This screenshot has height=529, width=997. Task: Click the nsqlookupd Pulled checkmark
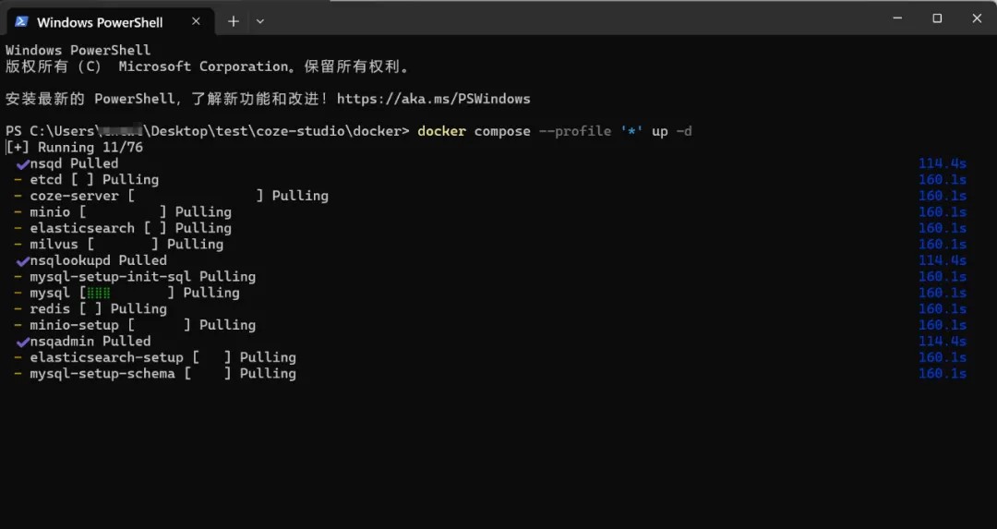pyautogui.click(x=23, y=261)
